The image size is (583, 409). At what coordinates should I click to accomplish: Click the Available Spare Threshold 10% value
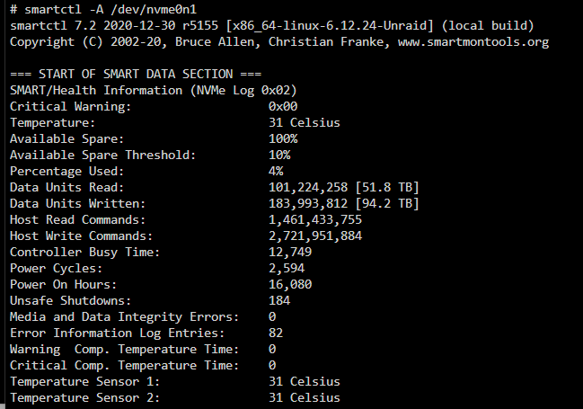pyautogui.click(x=279, y=155)
